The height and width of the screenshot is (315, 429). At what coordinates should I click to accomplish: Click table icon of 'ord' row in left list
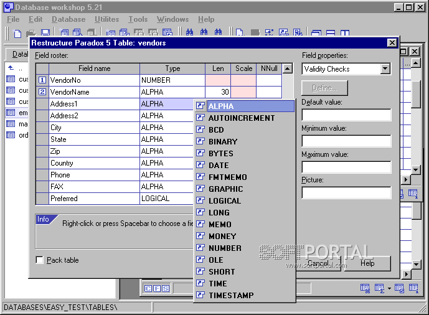(11, 135)
